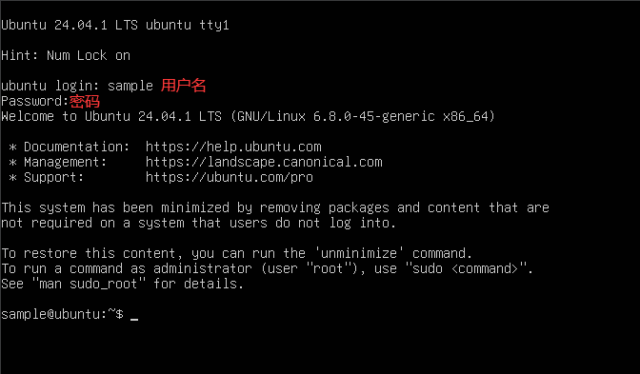Click the sample@ubuntu shell prompt text

click(x=62, y=314)
